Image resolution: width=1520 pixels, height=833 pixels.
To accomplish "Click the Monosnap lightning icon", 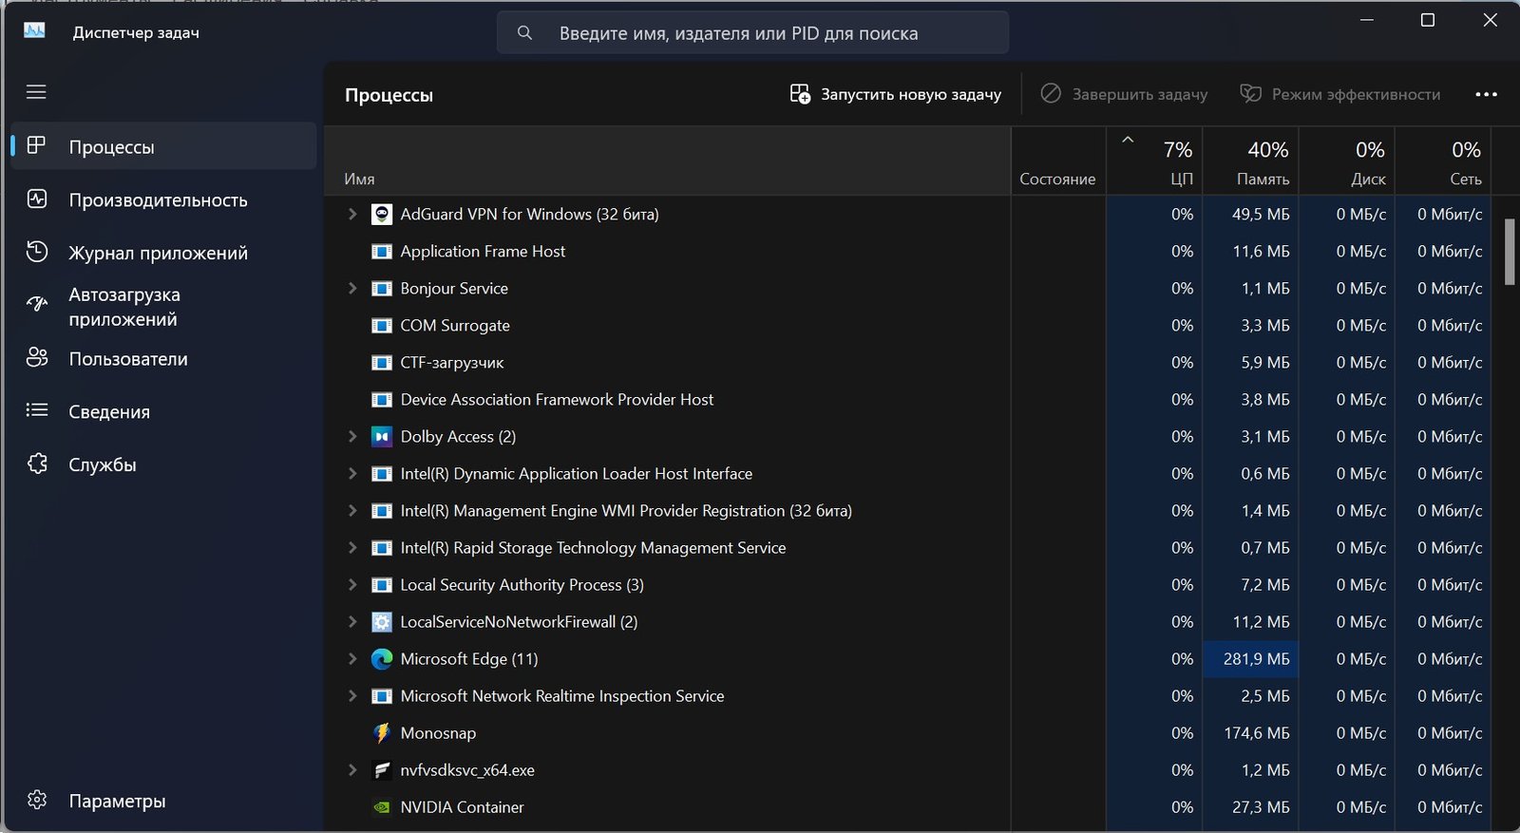I will pyautogui.click(x=382, y=733).
